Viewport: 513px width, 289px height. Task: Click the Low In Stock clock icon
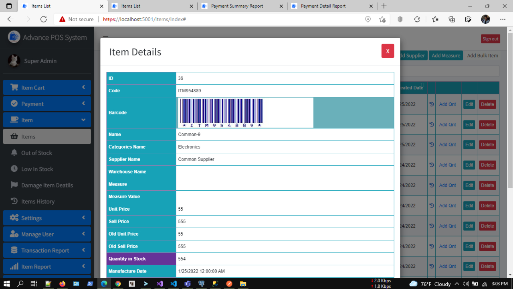[x=14, y=169]
